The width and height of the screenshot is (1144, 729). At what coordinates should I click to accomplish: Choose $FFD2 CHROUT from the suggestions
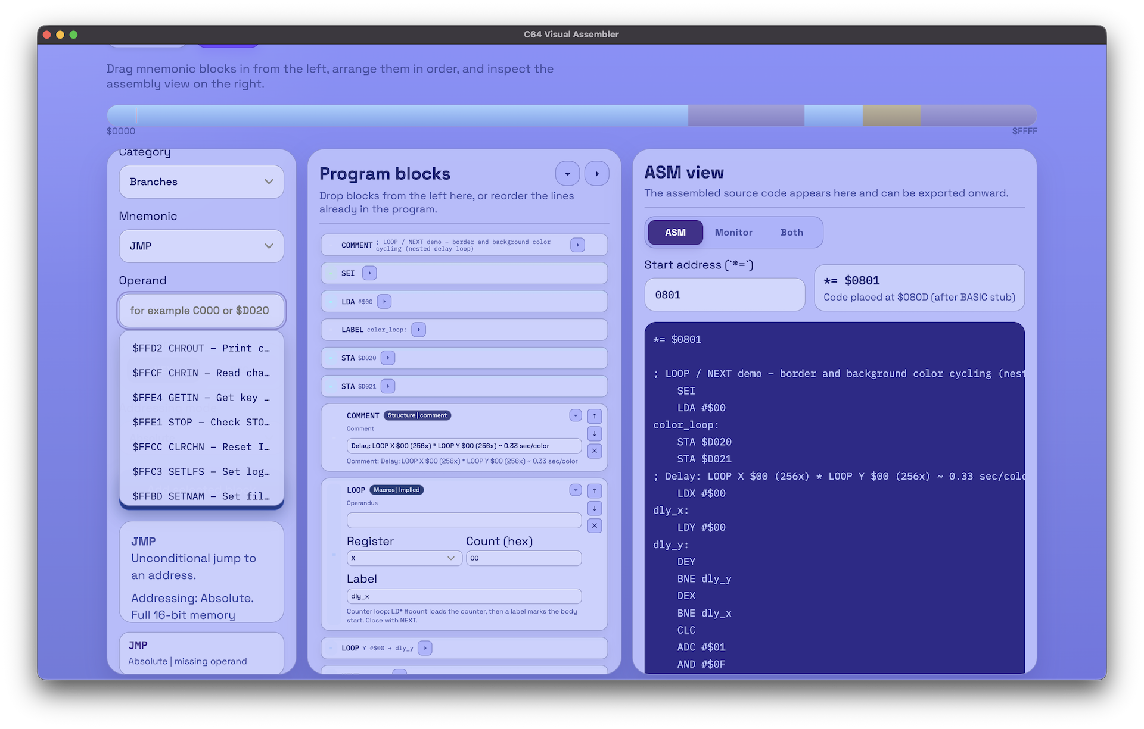coord(201,348)
